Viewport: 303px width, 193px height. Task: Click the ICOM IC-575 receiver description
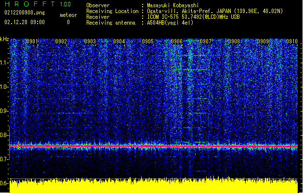click(194, 17)
